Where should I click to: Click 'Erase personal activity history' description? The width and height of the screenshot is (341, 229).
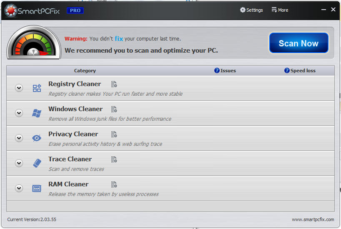coord(105,144)
